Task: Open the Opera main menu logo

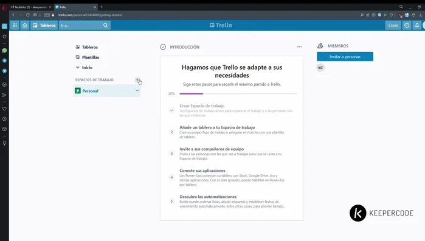Action: click(4, 8)
